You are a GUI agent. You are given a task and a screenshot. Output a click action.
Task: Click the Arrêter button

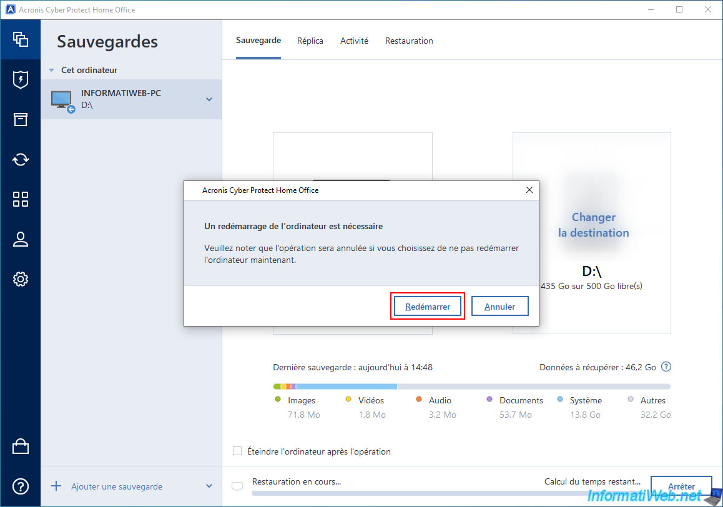pos(681,486)
